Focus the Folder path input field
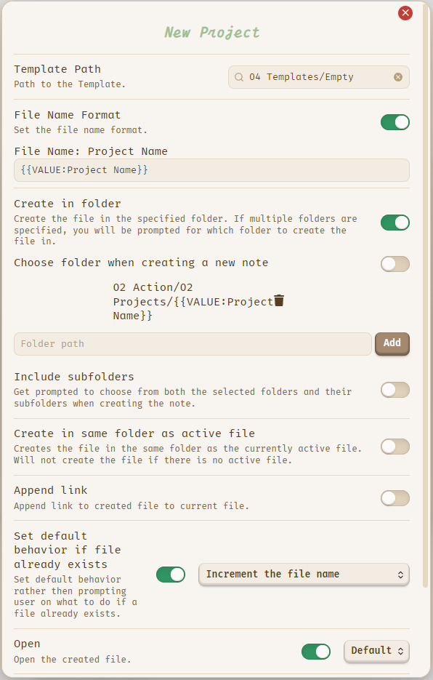The image size is (433, 680). (x=193, y=344)
